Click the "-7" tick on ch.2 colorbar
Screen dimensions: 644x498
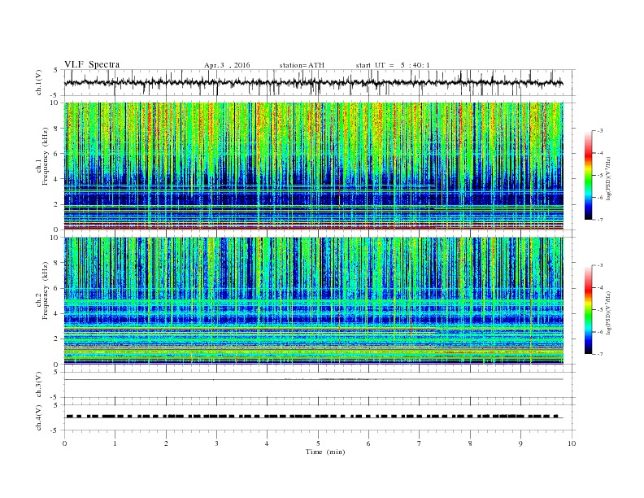tap(600, 354)
